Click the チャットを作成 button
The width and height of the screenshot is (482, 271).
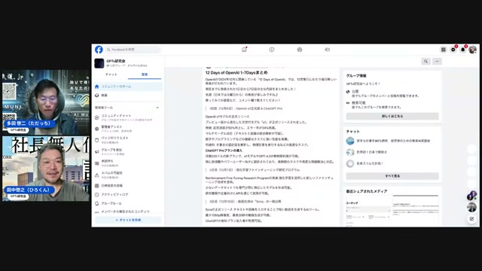(128, 220)
